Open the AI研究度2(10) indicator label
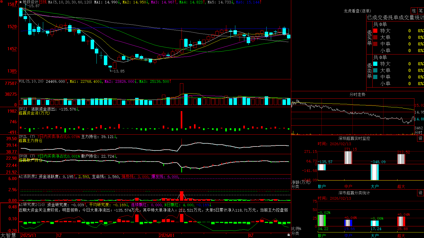This screenshot has height=238, width=424. pos(32,205)
